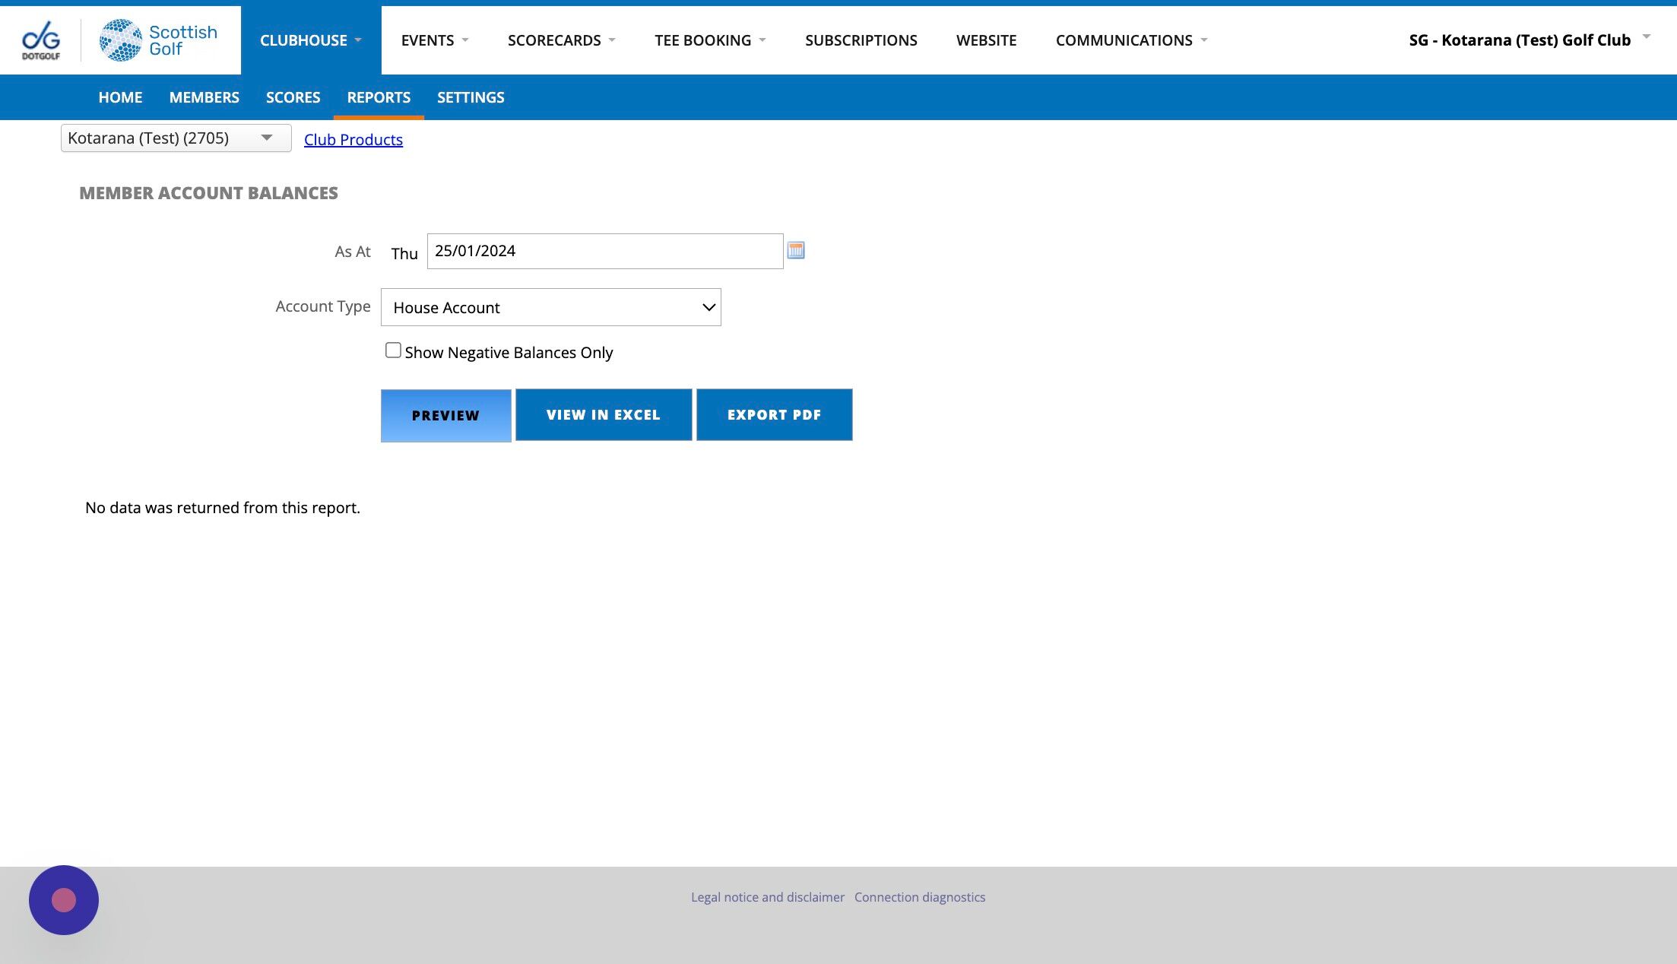
Task: Open the purple chat bubble widget
Action: click(x=64, y=900)
